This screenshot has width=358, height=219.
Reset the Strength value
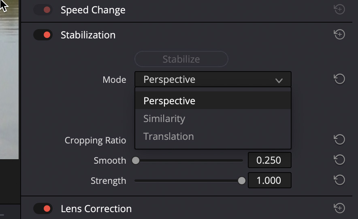tap(339, 180)
